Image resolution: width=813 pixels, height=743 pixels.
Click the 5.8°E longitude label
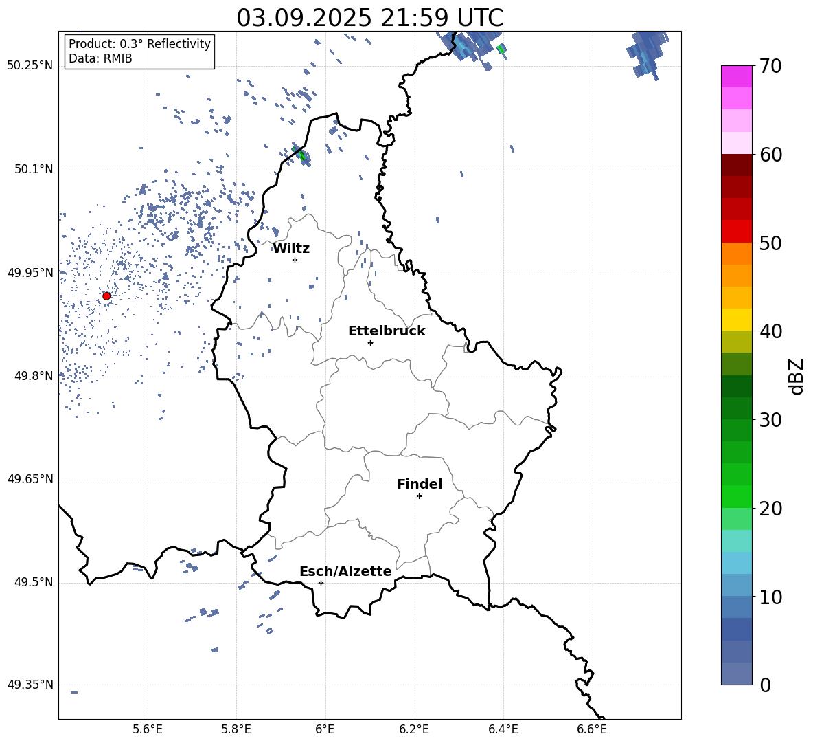coord(236,729)
